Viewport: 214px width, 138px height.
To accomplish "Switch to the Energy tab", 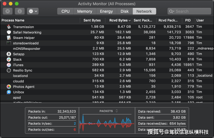I will point(106,11).
